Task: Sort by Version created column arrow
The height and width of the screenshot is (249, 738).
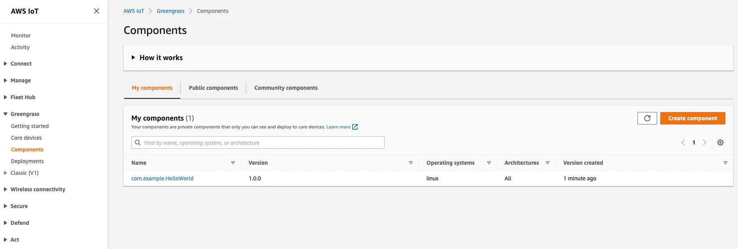Action: 725,163
